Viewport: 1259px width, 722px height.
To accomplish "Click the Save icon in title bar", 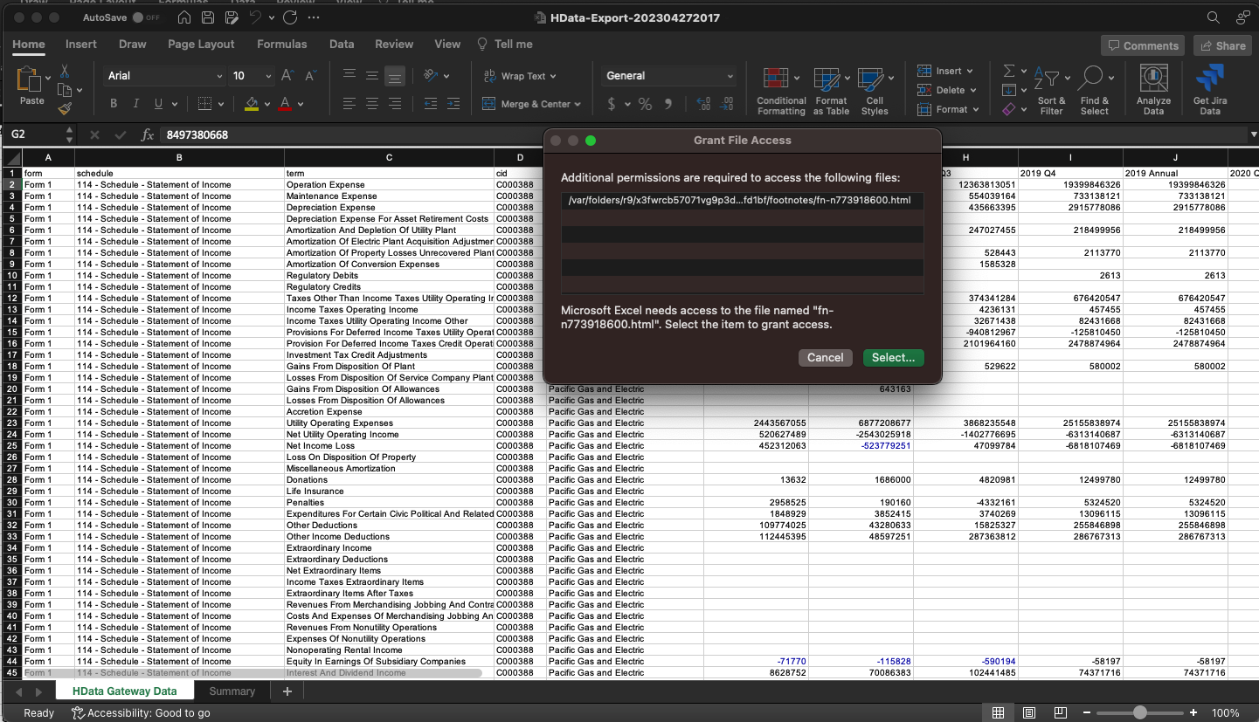I will 208,17.
